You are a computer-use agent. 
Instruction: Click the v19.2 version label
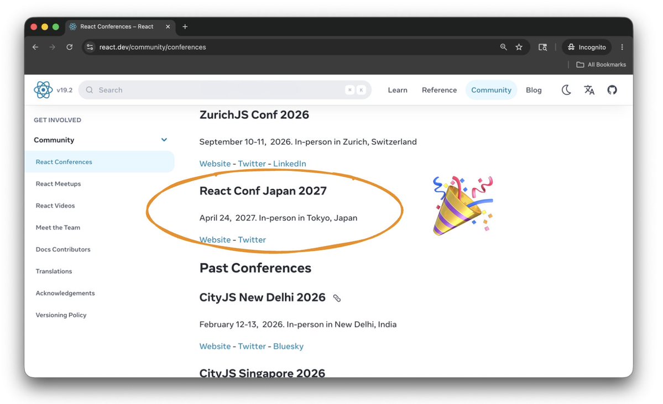pos(64,90)
